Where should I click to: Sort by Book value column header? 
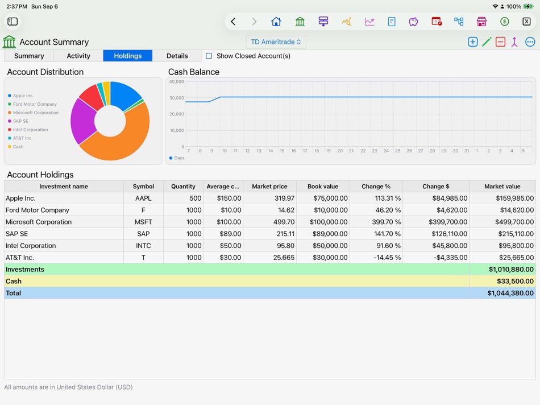323,187
